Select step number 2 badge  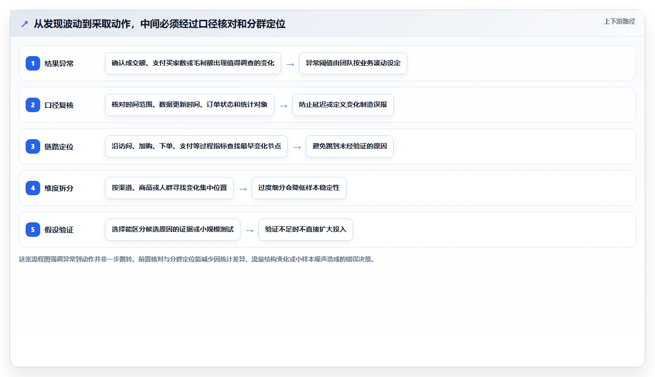tap(33, 105)
